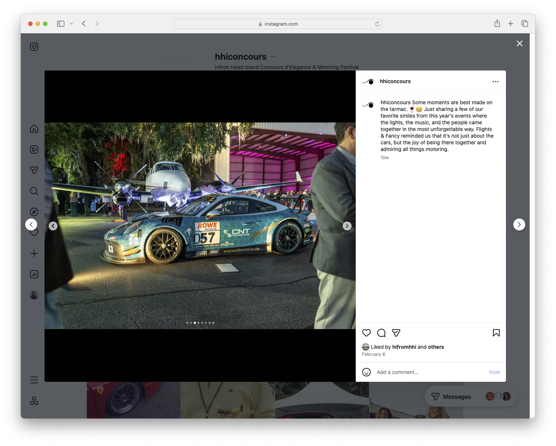The width and height of the screenshot is (556, 446).
Task: Open the Search panel
Action: point(34,191)
